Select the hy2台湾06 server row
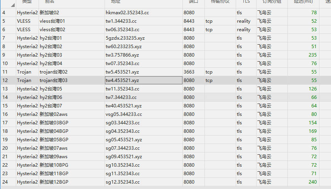 51,97
